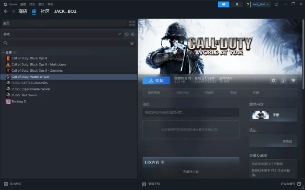Select Black Ops II - Multiplayer entry
The height and width of the screenshot is (190, 305).
coord(39,65)
